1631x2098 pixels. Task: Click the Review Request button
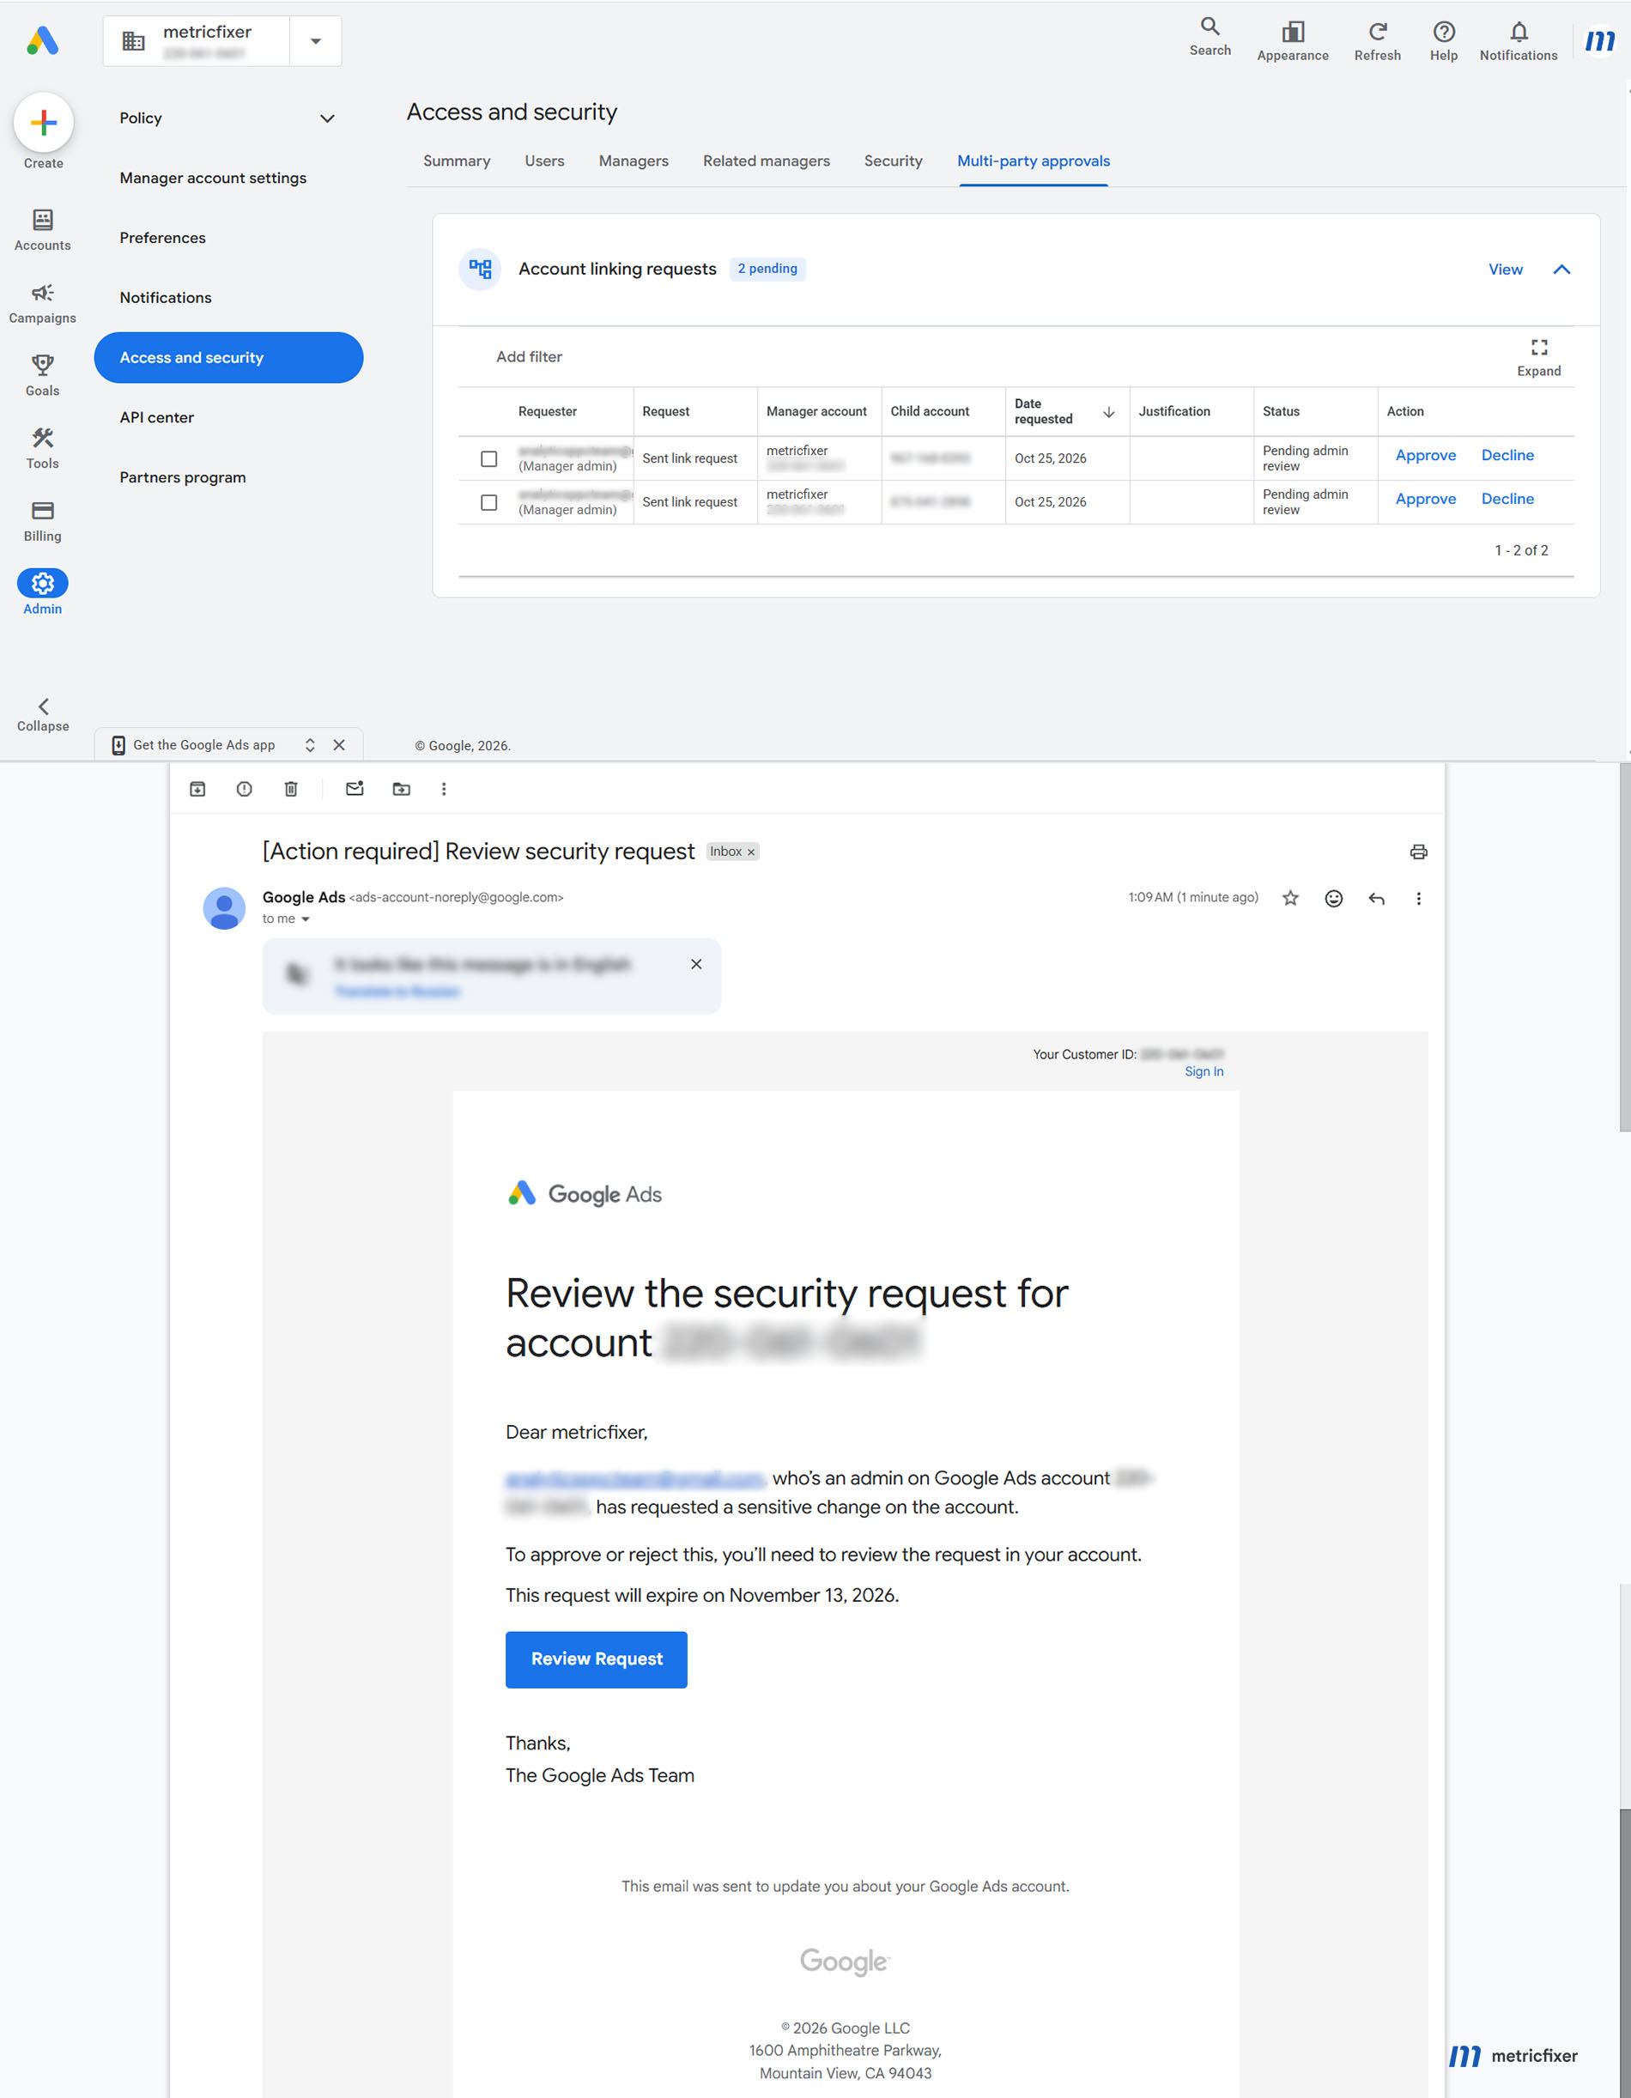[596, 1659]
